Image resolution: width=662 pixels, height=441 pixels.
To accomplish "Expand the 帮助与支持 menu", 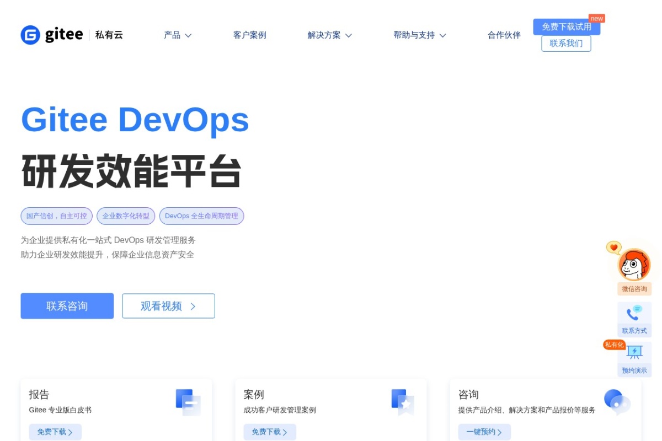I will [419, 35].
